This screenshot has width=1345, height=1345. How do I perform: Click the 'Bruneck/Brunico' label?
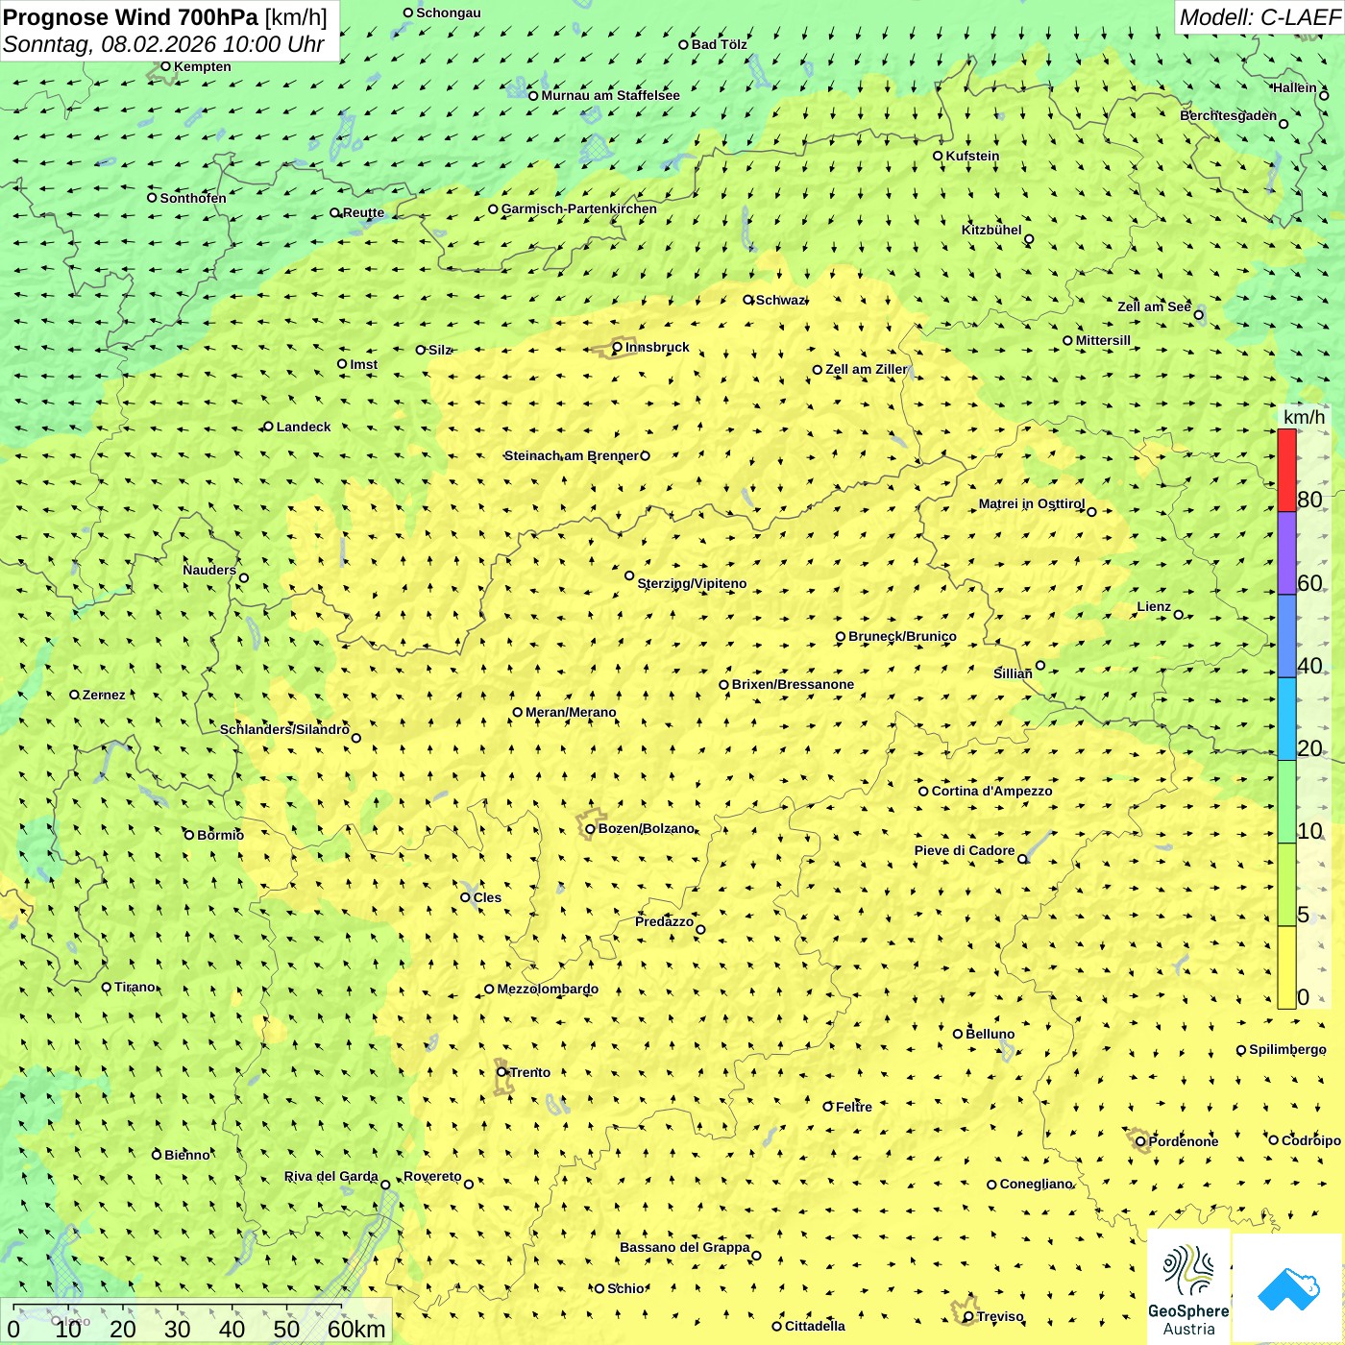[x=902, y=636]
